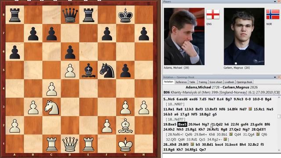Switch to the Reference tab

pos(181,82)
